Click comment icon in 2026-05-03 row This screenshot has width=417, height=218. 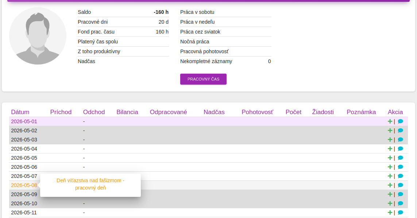[400, 140]
